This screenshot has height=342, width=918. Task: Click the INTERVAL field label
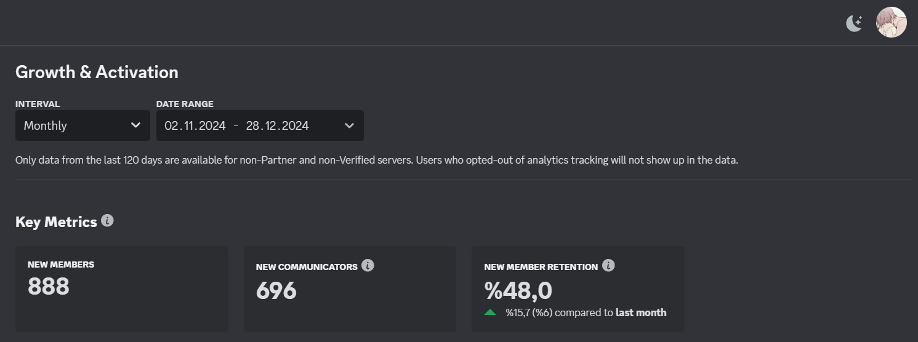tap(38, 104)
